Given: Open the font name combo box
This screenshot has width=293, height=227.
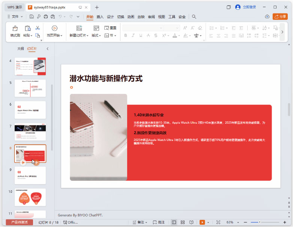Looking at the screenshot, I should pyautogui.click(x=143, y=28).
